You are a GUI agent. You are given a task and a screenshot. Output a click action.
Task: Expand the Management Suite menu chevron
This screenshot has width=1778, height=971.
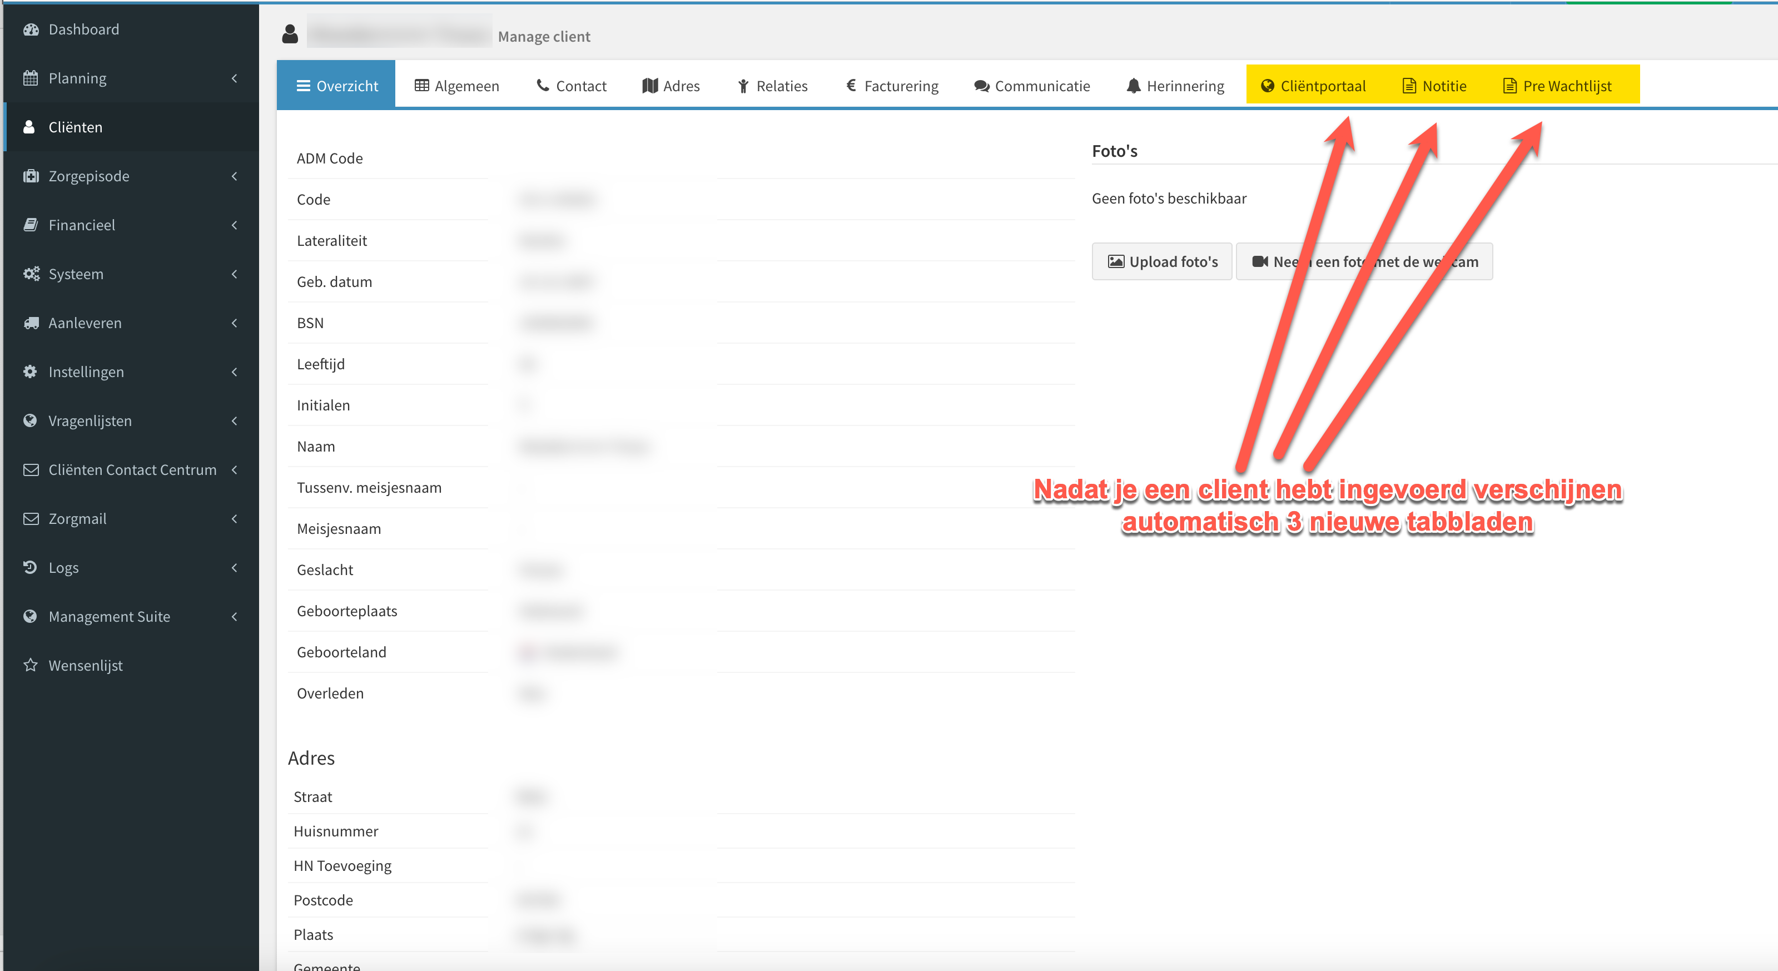235,616
